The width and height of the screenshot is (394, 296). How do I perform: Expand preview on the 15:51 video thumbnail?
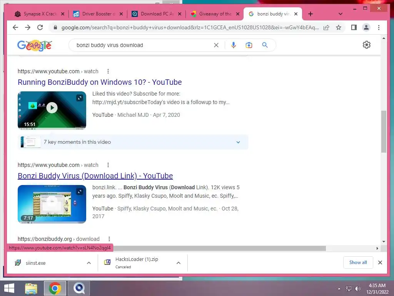pos(80,98)
